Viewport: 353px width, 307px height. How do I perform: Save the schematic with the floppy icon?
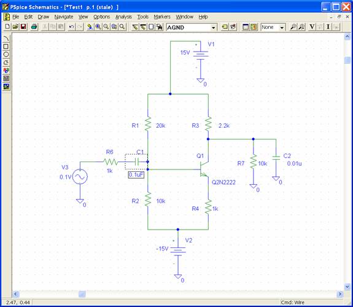23,27
